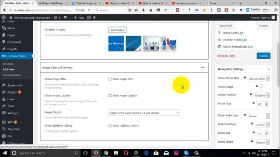Enable Show Image Caption checkbox

[110, 96]
